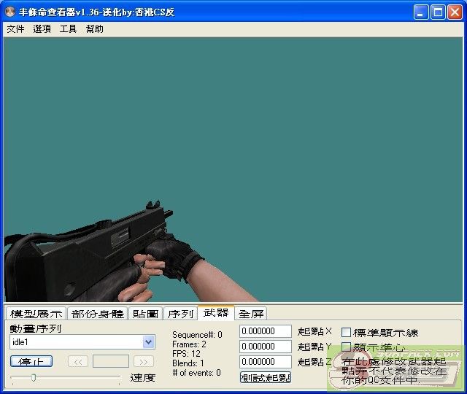Click the 起點Z value field
Screen dimensions: 467x394
[266, 362]
